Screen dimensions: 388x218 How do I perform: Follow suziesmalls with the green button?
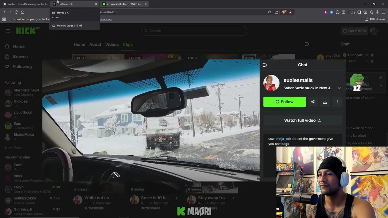tap(285, 102)
